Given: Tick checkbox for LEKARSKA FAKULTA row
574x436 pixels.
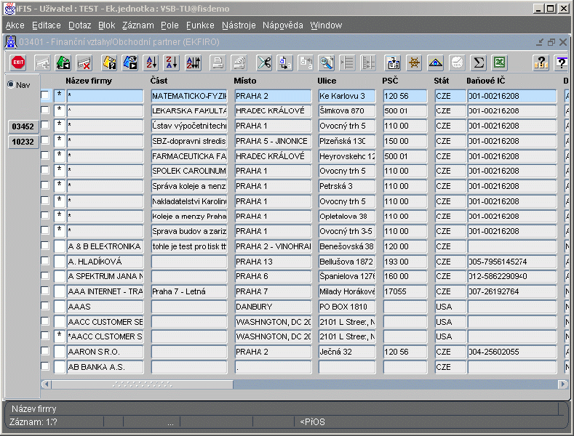Looking at the screenshot, I should coord(44,110).
